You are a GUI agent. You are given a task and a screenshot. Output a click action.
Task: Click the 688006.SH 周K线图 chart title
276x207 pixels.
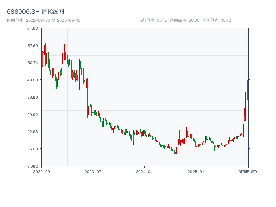(x=36, y=12)
